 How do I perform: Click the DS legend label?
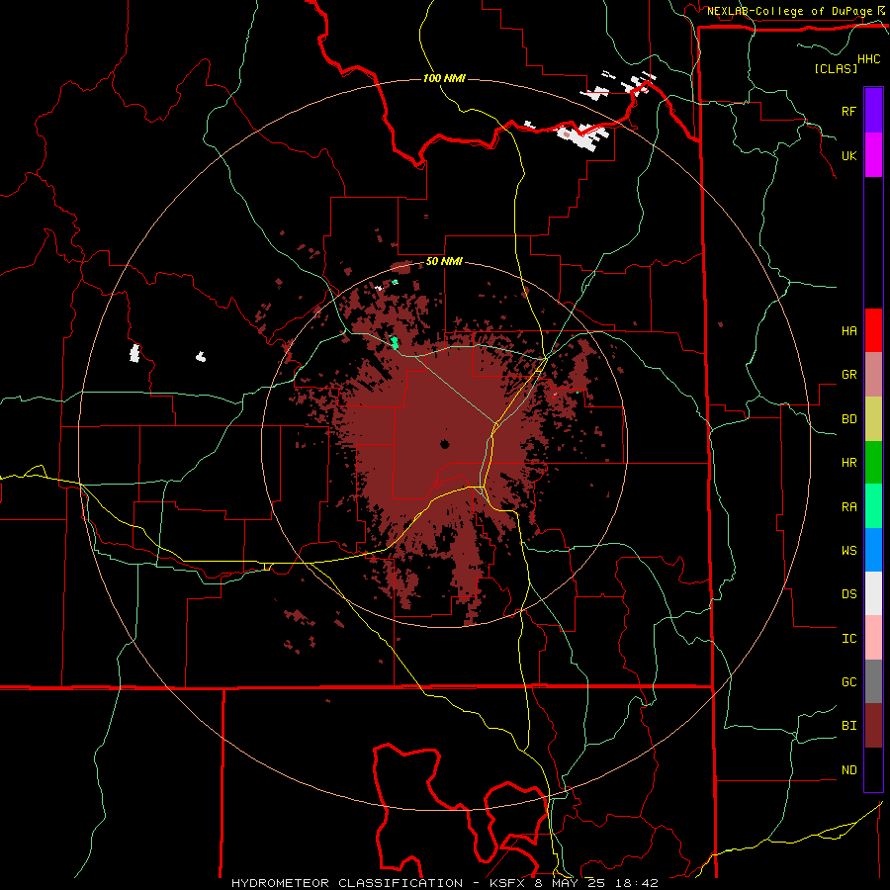pos(848,593)
